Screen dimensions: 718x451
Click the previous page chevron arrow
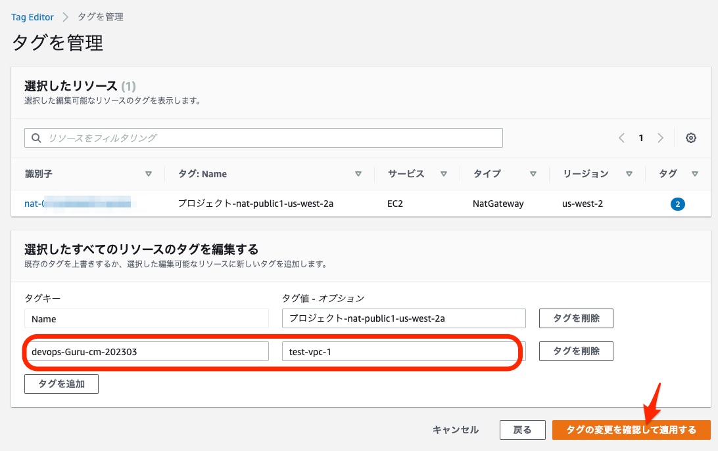tap(621, 138)
